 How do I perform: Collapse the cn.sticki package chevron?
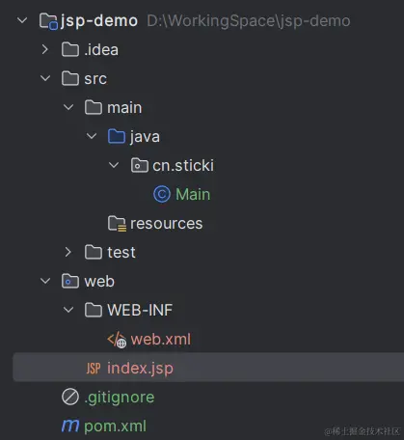[114, 165]
